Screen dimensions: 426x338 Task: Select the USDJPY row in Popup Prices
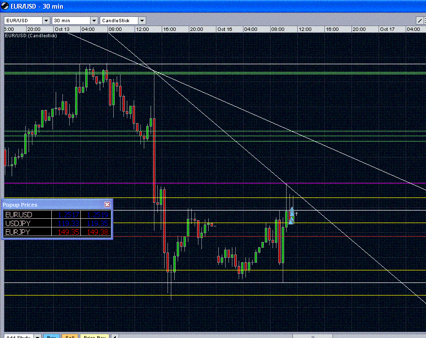click(x=18, y=224)
